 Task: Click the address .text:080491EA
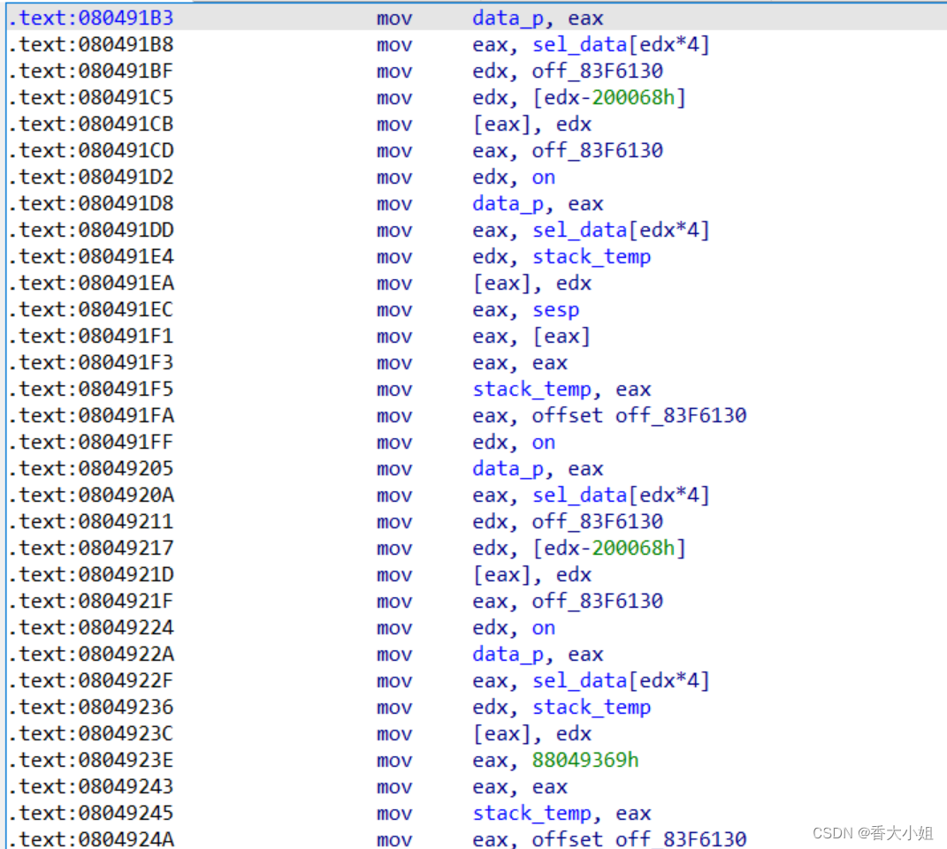pyautogui.click(x=91, y=284)
